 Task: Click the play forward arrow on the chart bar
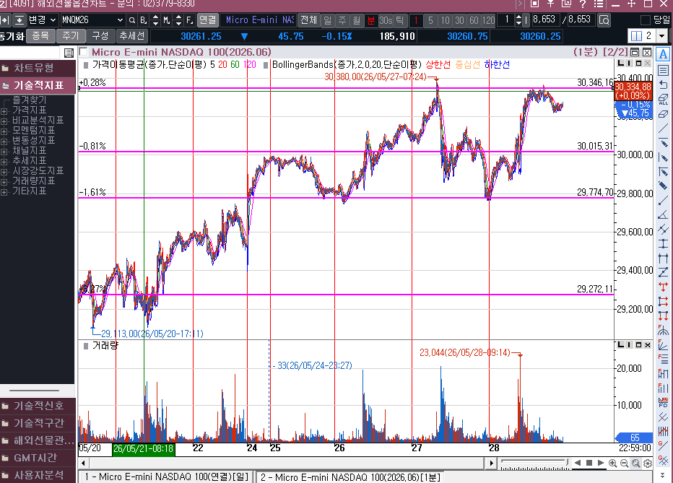click(601, 463)
